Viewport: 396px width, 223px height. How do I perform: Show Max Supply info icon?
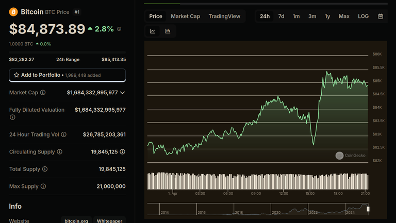coord(43,186)
